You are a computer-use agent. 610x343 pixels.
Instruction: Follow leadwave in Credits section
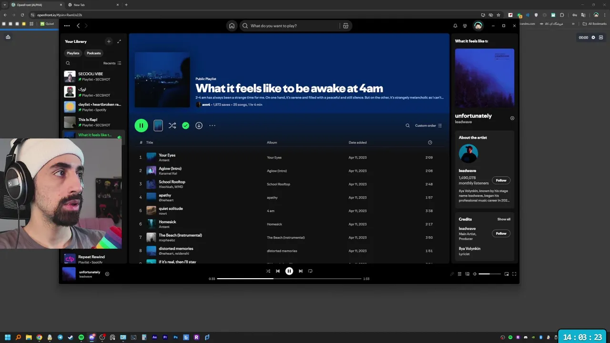(x=501, y=233)
